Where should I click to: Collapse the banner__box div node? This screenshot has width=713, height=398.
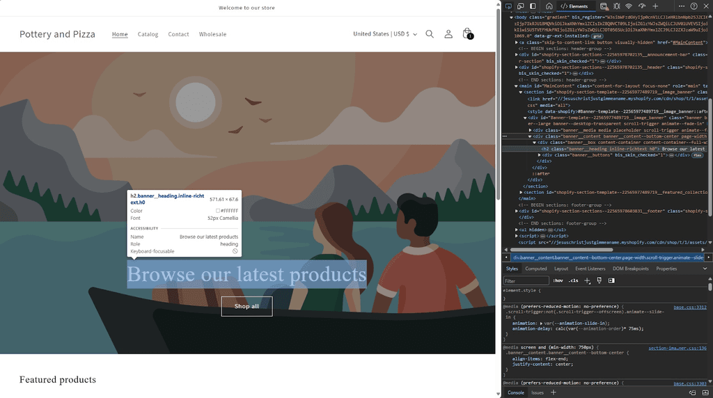[x=535, y=143]
